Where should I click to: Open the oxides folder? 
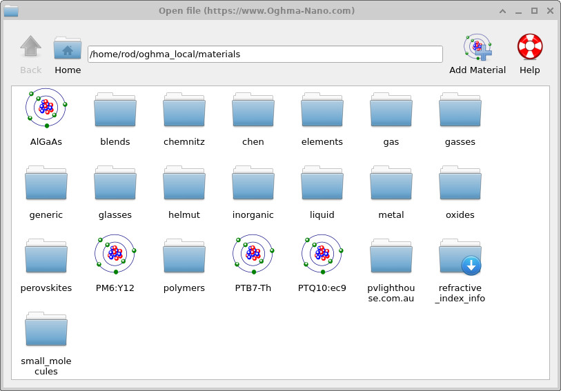(460, 183)
